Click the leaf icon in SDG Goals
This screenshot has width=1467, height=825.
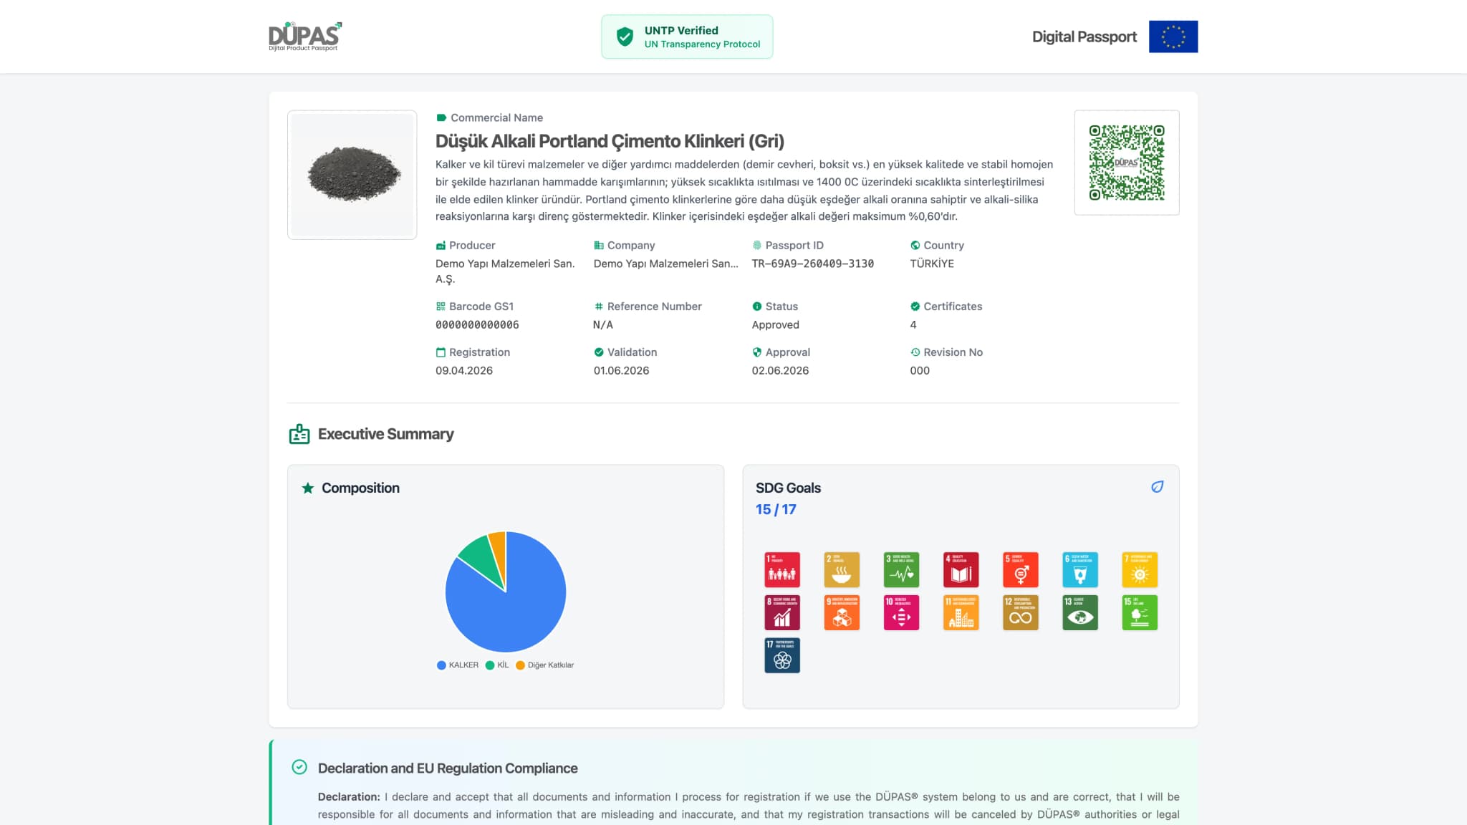[x=1157, y=487]
